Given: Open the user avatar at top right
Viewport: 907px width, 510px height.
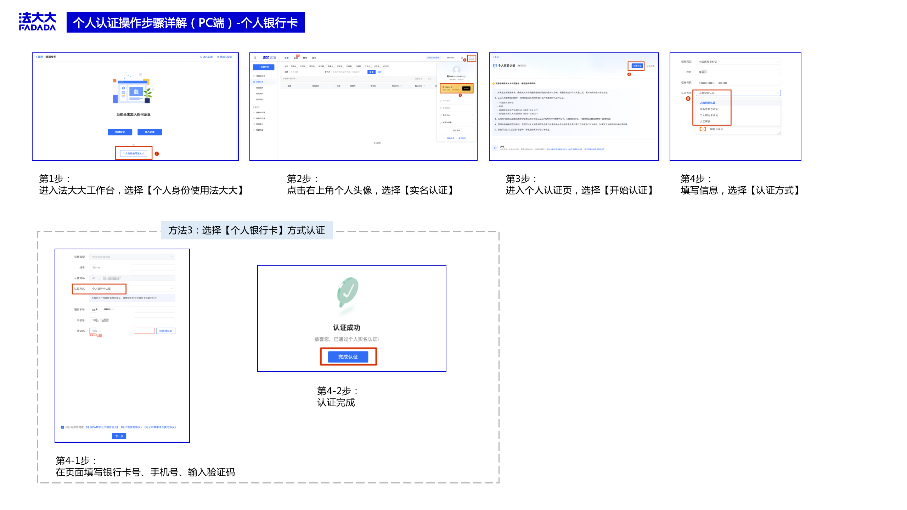Looking at the screenshot, I should tap(472, 58).
